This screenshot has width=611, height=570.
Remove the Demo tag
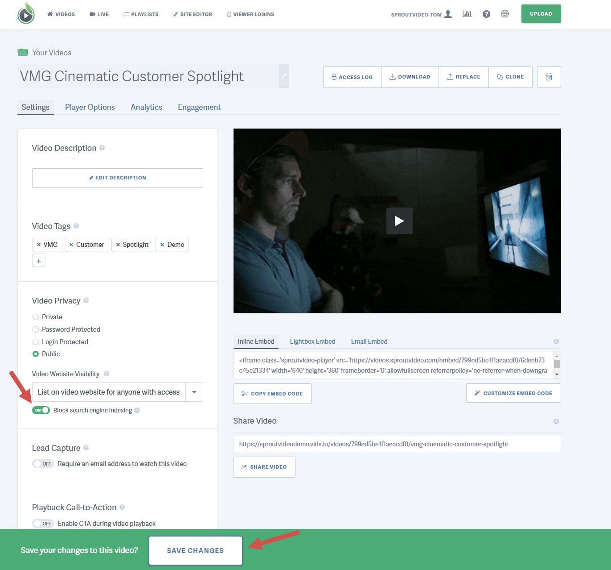[x=162, y=245]
